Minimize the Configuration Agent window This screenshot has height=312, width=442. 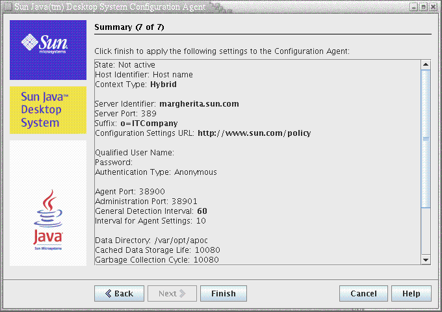coord(413,6)
